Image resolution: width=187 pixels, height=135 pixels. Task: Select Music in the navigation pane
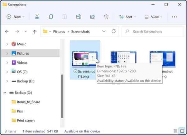pyautogui.click(x=22, y=44)
